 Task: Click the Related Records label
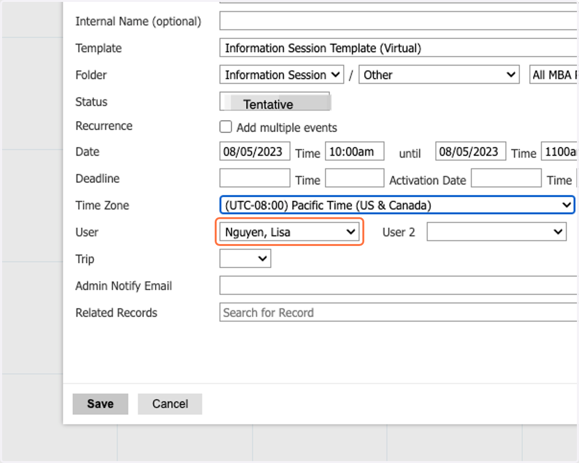coord(116,313)
